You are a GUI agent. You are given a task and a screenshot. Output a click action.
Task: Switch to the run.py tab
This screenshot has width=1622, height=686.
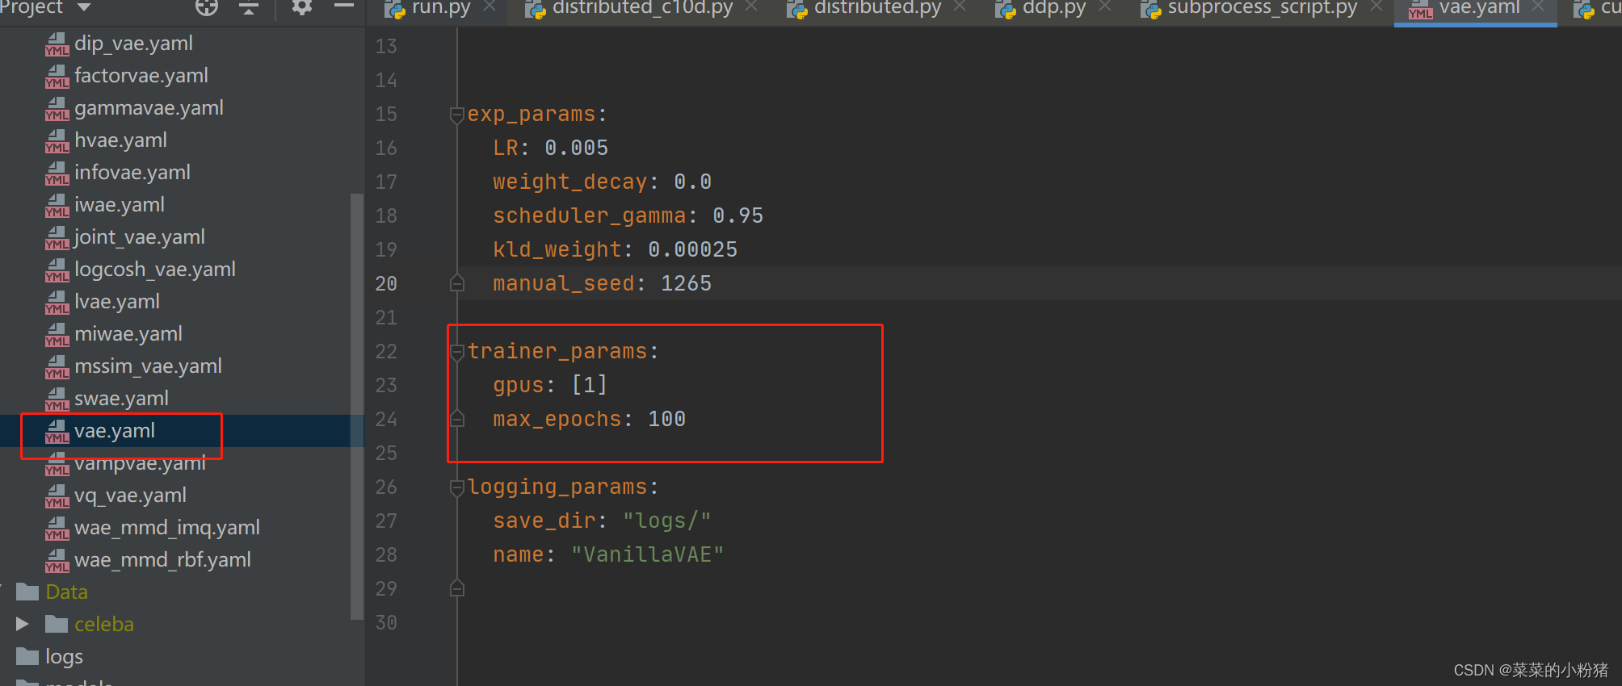(440, 8)
